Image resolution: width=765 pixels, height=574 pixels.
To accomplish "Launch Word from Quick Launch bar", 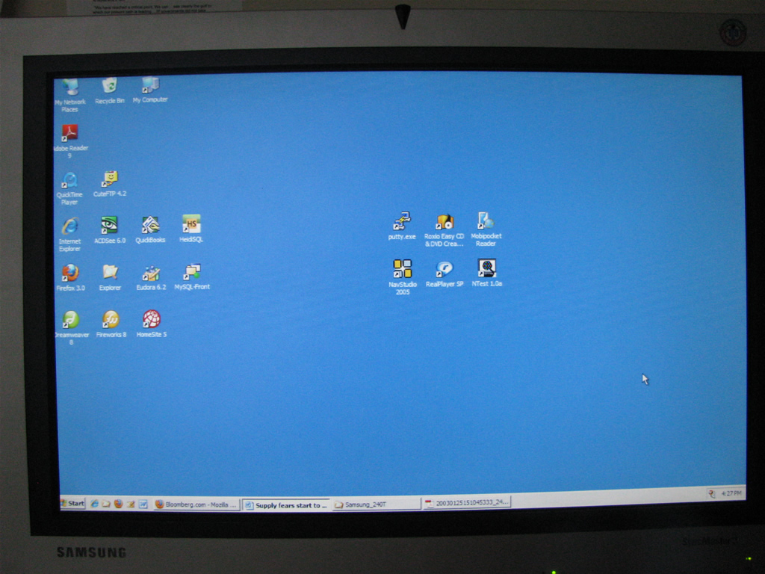I will (x=143, y=504).
